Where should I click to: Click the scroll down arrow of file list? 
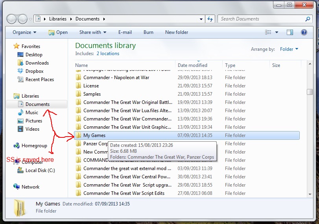point(310,194)
